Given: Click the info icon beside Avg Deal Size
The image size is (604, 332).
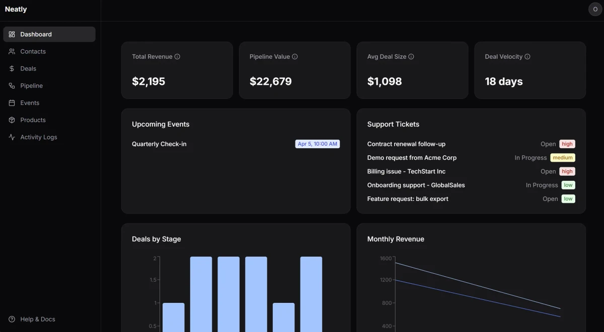Looking at the screenshot, I should (411, 57).
